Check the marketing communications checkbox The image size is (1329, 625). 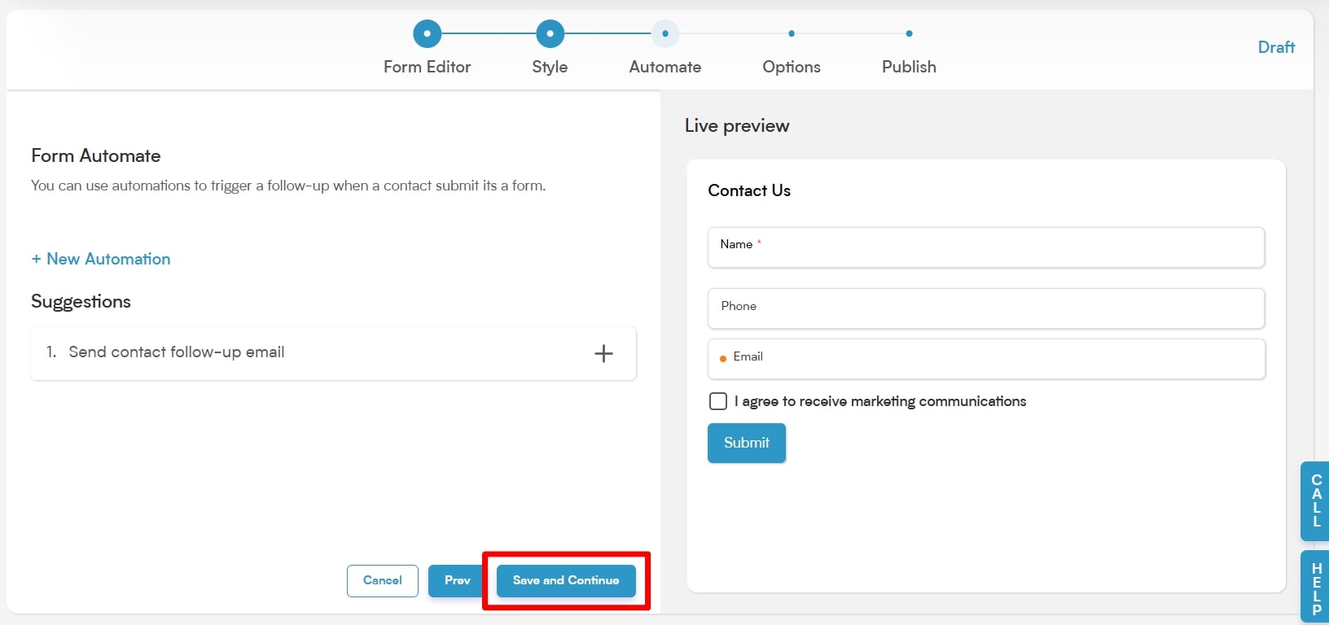point(718,401)
